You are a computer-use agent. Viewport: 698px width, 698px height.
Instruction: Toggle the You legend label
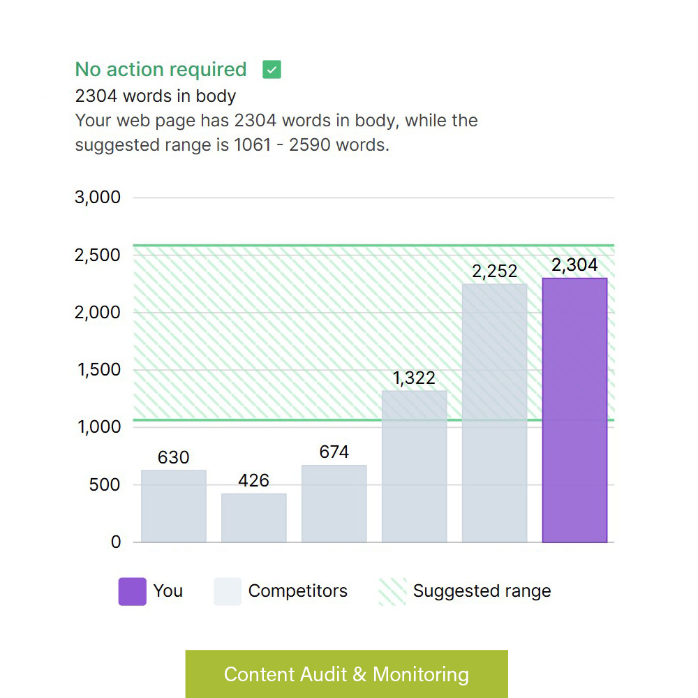tap(168, 591)
